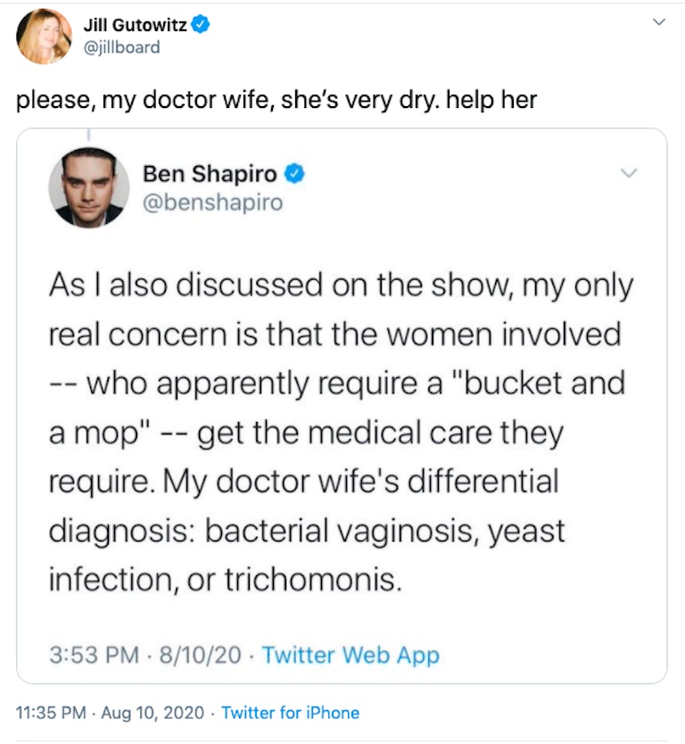Select the Ben Shapiro display name

pyautogui.click(x=210, y=174)
